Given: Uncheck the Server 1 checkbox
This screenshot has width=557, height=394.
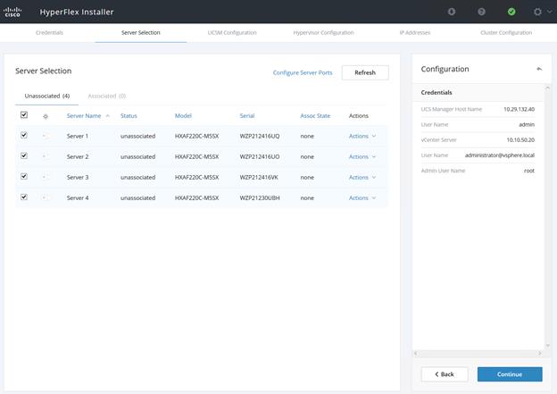Looking at the screenshot, I should tap(24, 135).
